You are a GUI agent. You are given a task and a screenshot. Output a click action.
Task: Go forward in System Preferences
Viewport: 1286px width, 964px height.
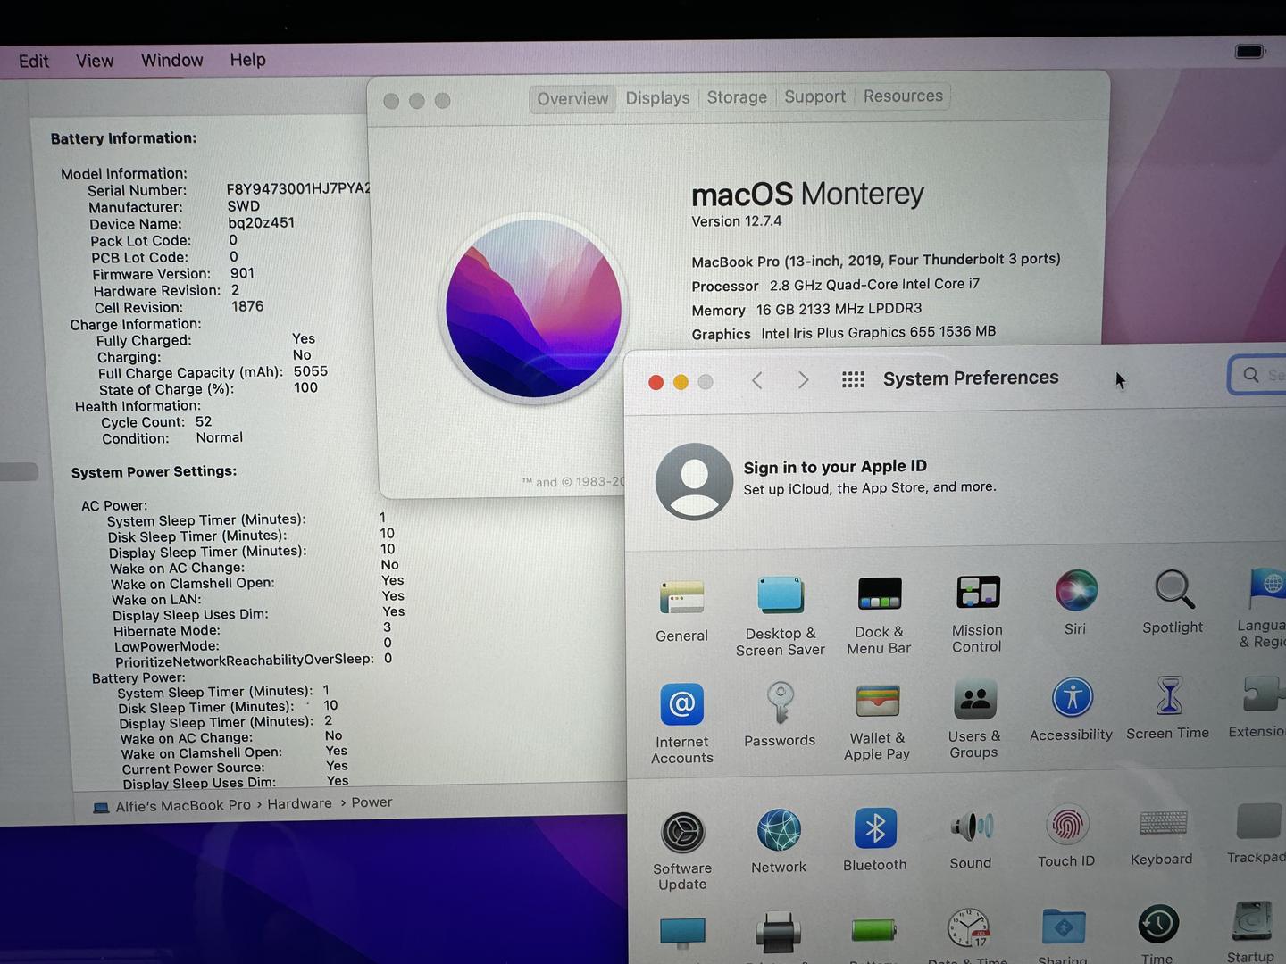(x=804, y=380)
